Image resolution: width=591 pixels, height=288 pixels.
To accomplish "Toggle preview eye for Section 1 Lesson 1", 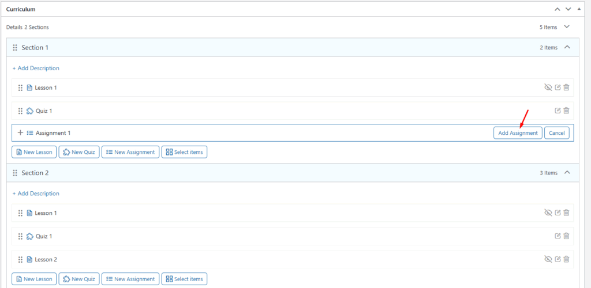I will (548, 88).
